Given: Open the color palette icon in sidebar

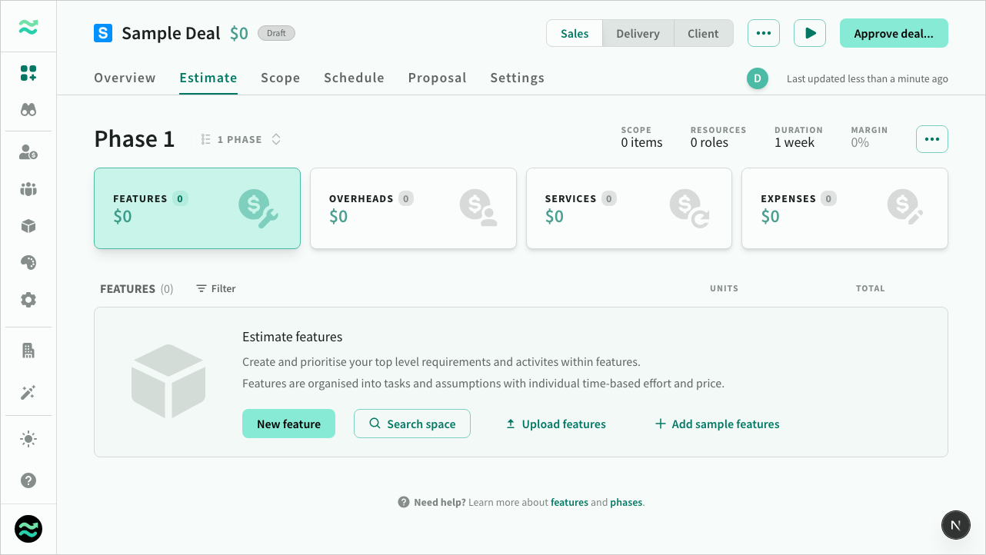Looking at the screenshot, I should point(28,263).
